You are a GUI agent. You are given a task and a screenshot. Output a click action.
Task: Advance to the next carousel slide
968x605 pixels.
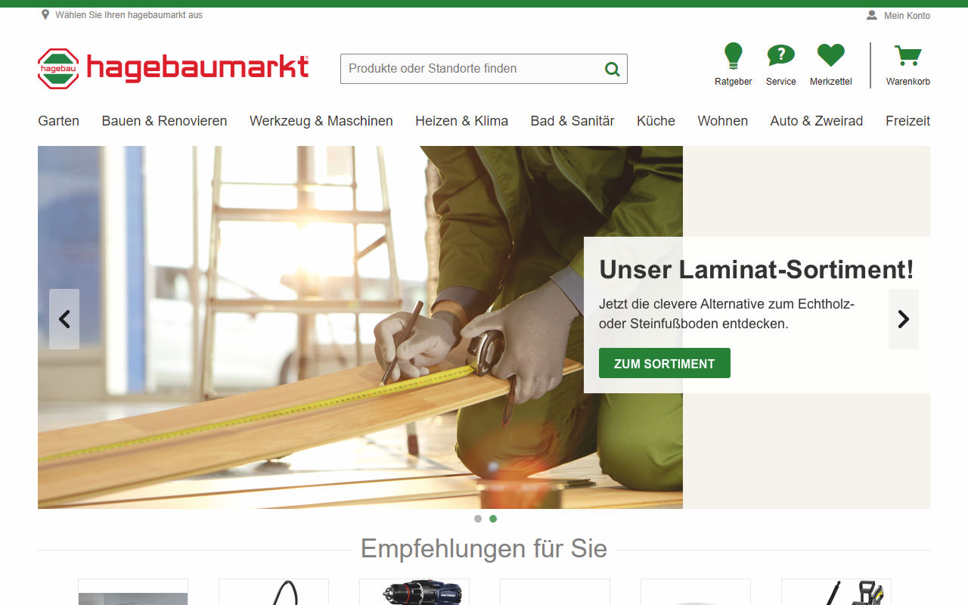[x=903, y=319]
